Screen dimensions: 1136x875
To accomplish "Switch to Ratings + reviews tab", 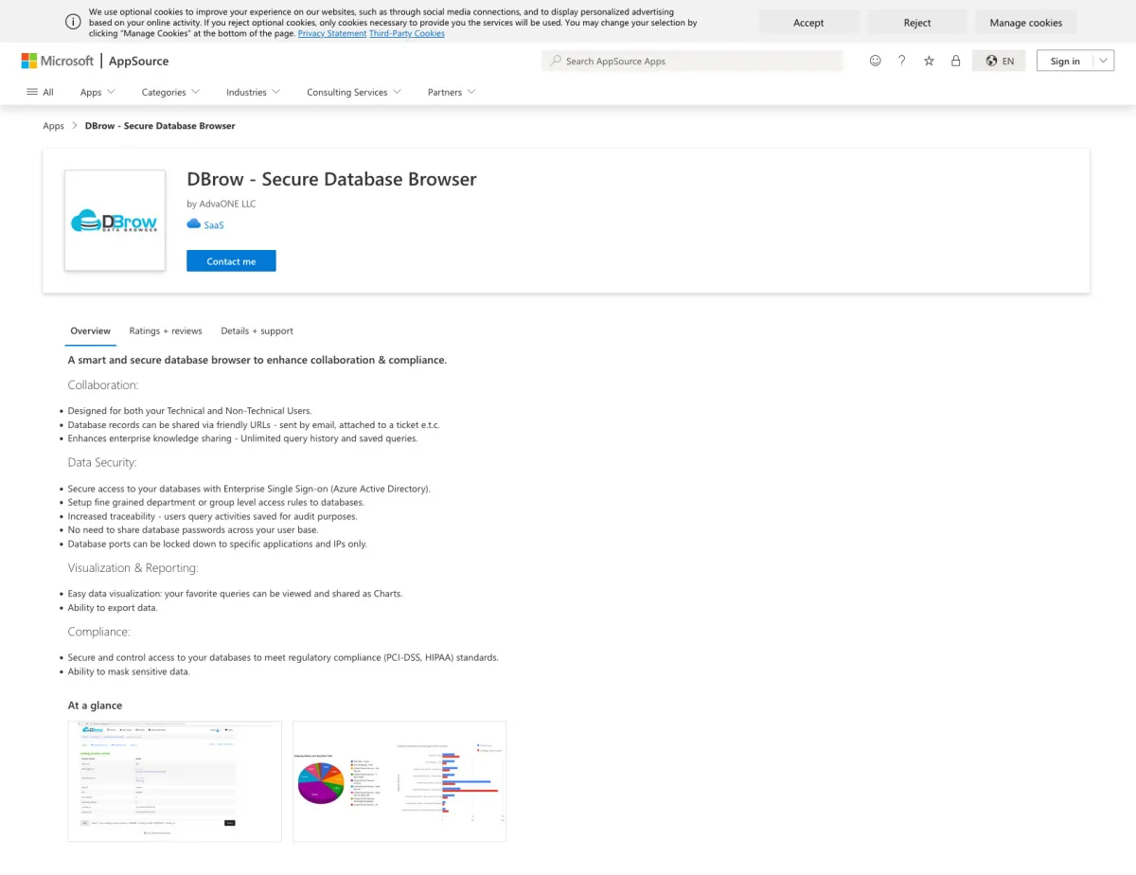I will [x=166, y=330].
